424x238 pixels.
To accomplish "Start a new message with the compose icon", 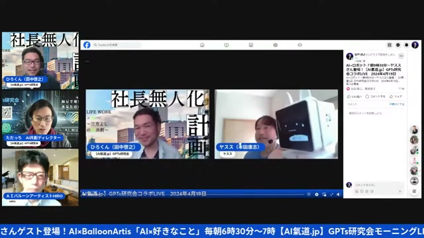I will coord(414,191).
